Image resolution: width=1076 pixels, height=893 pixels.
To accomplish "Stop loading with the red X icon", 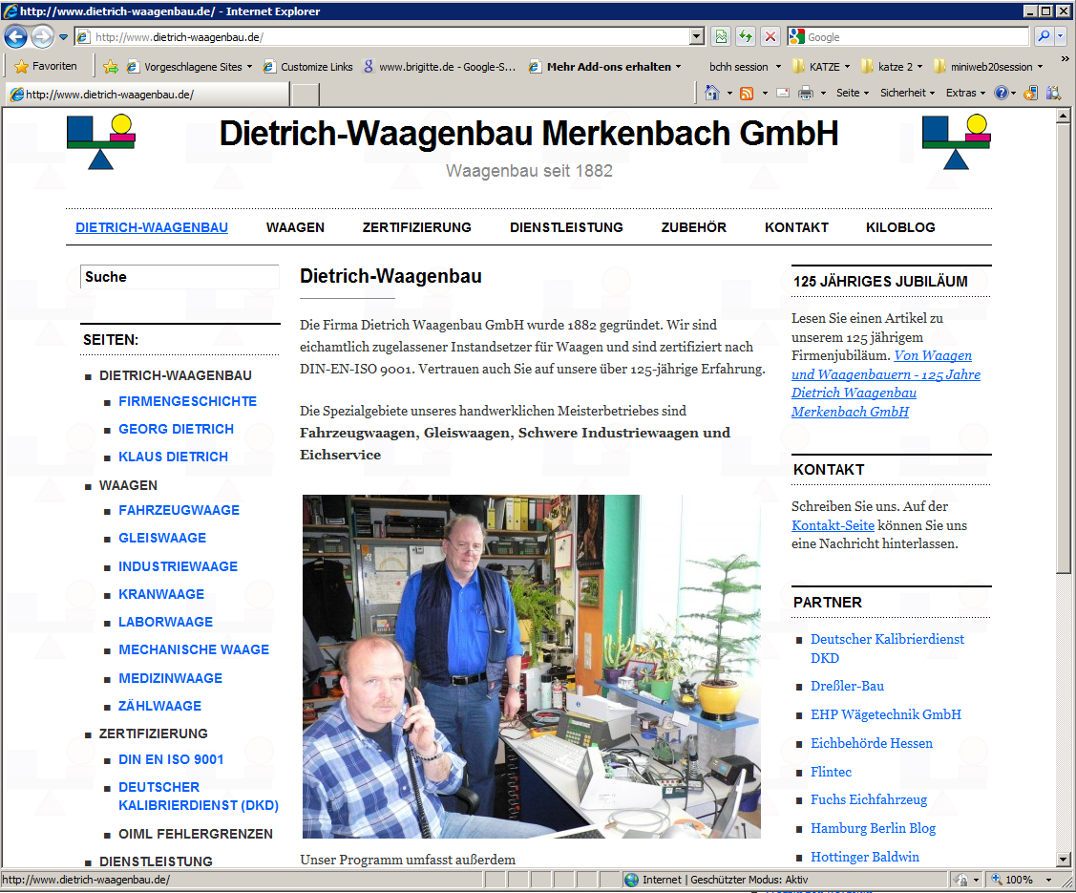I will (770, 37).
